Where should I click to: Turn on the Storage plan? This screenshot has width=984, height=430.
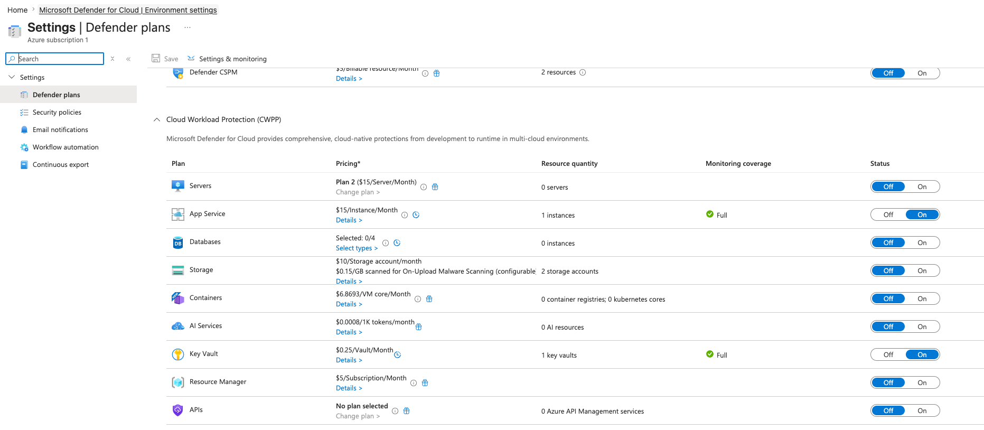tap(922, 270)
